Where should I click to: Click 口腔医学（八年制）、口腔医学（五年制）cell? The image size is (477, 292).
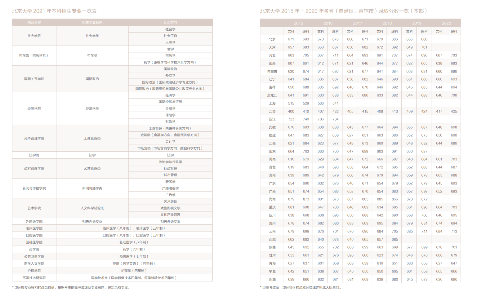[x=134, y=235]
